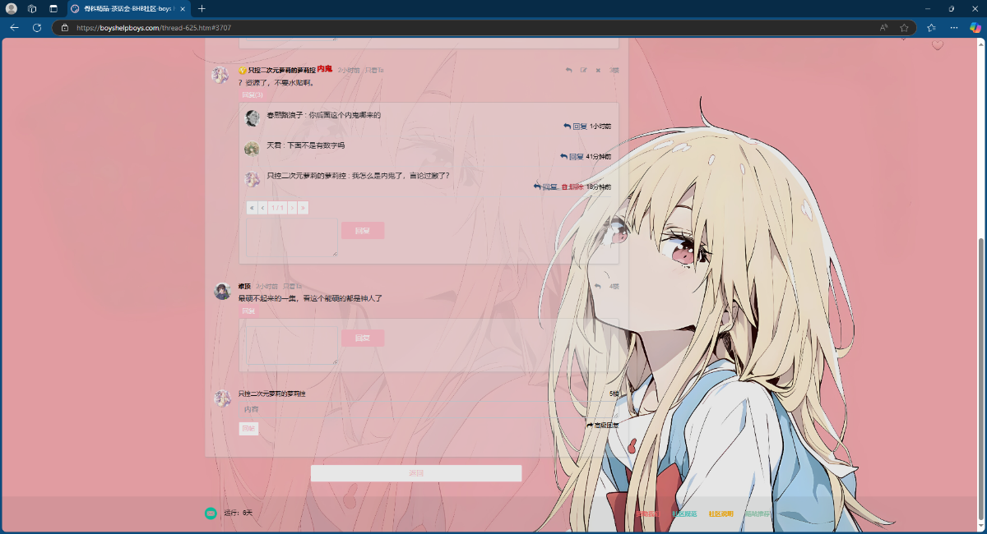Close the BHB社区 browser tab
Viewport: 987px width, 534px height.
point(183,8)
